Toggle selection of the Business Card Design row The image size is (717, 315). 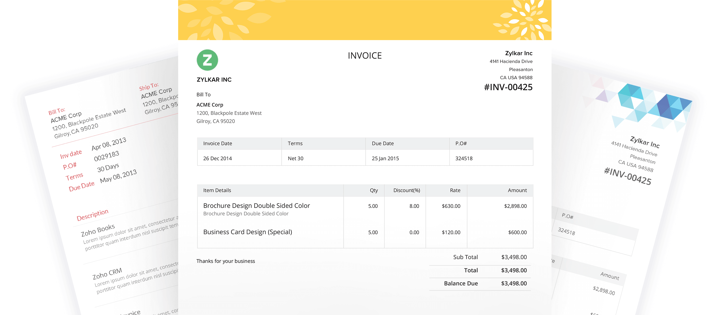point(247,232)
